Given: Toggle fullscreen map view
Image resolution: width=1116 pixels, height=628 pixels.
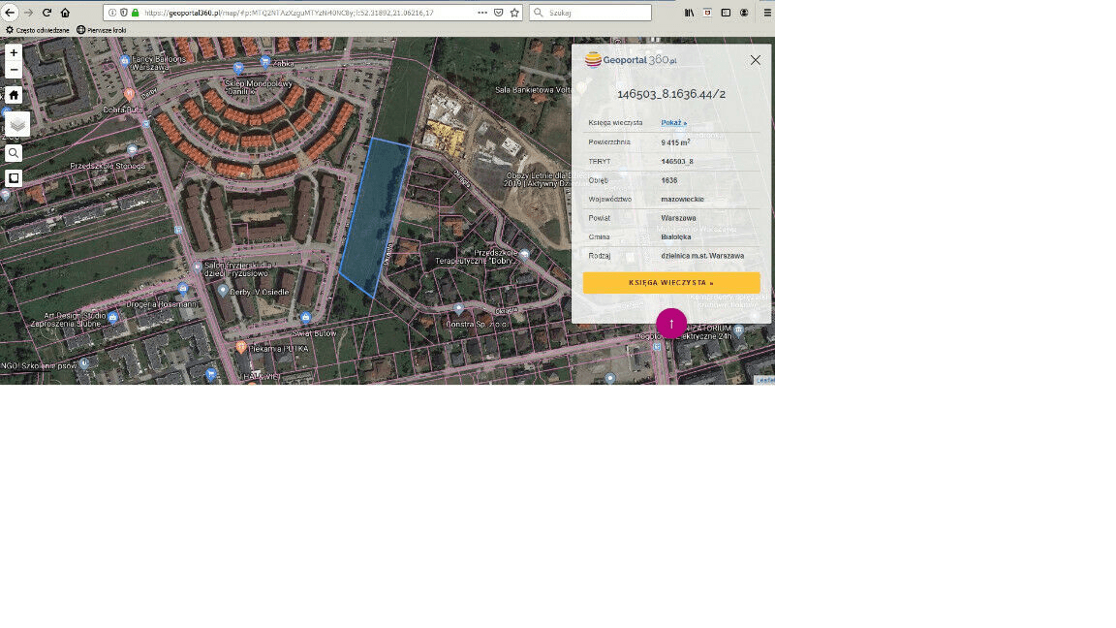Looking at the screenshot, I should click(14, 178).
